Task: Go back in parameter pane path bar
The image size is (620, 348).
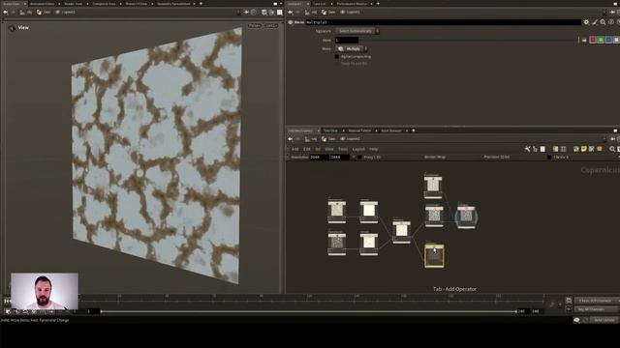Action: [x=291, y=13]
